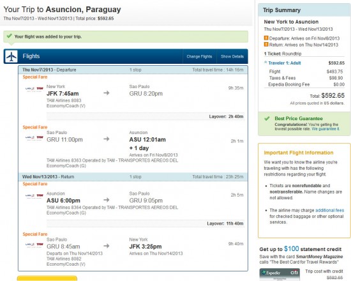Click the '+ 1 day' indicator
The width and height of the screenshot is (351, 281).
click(139, 148)
